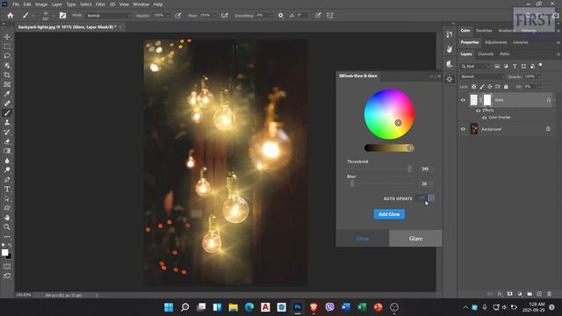Switch to the Glow section button
This screenshot has height=316, width=562.
(x=363, y=239)
